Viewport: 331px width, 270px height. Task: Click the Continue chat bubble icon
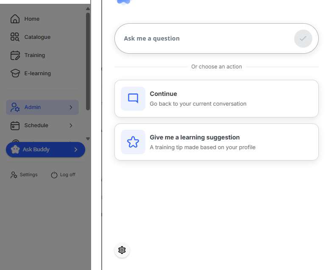[x=133, y=98]
